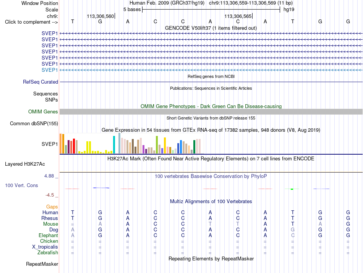The width and height of the screenshot is (363, 273).
Task: Click the RepeatMasker track label
Action: [x=42, y=264]
